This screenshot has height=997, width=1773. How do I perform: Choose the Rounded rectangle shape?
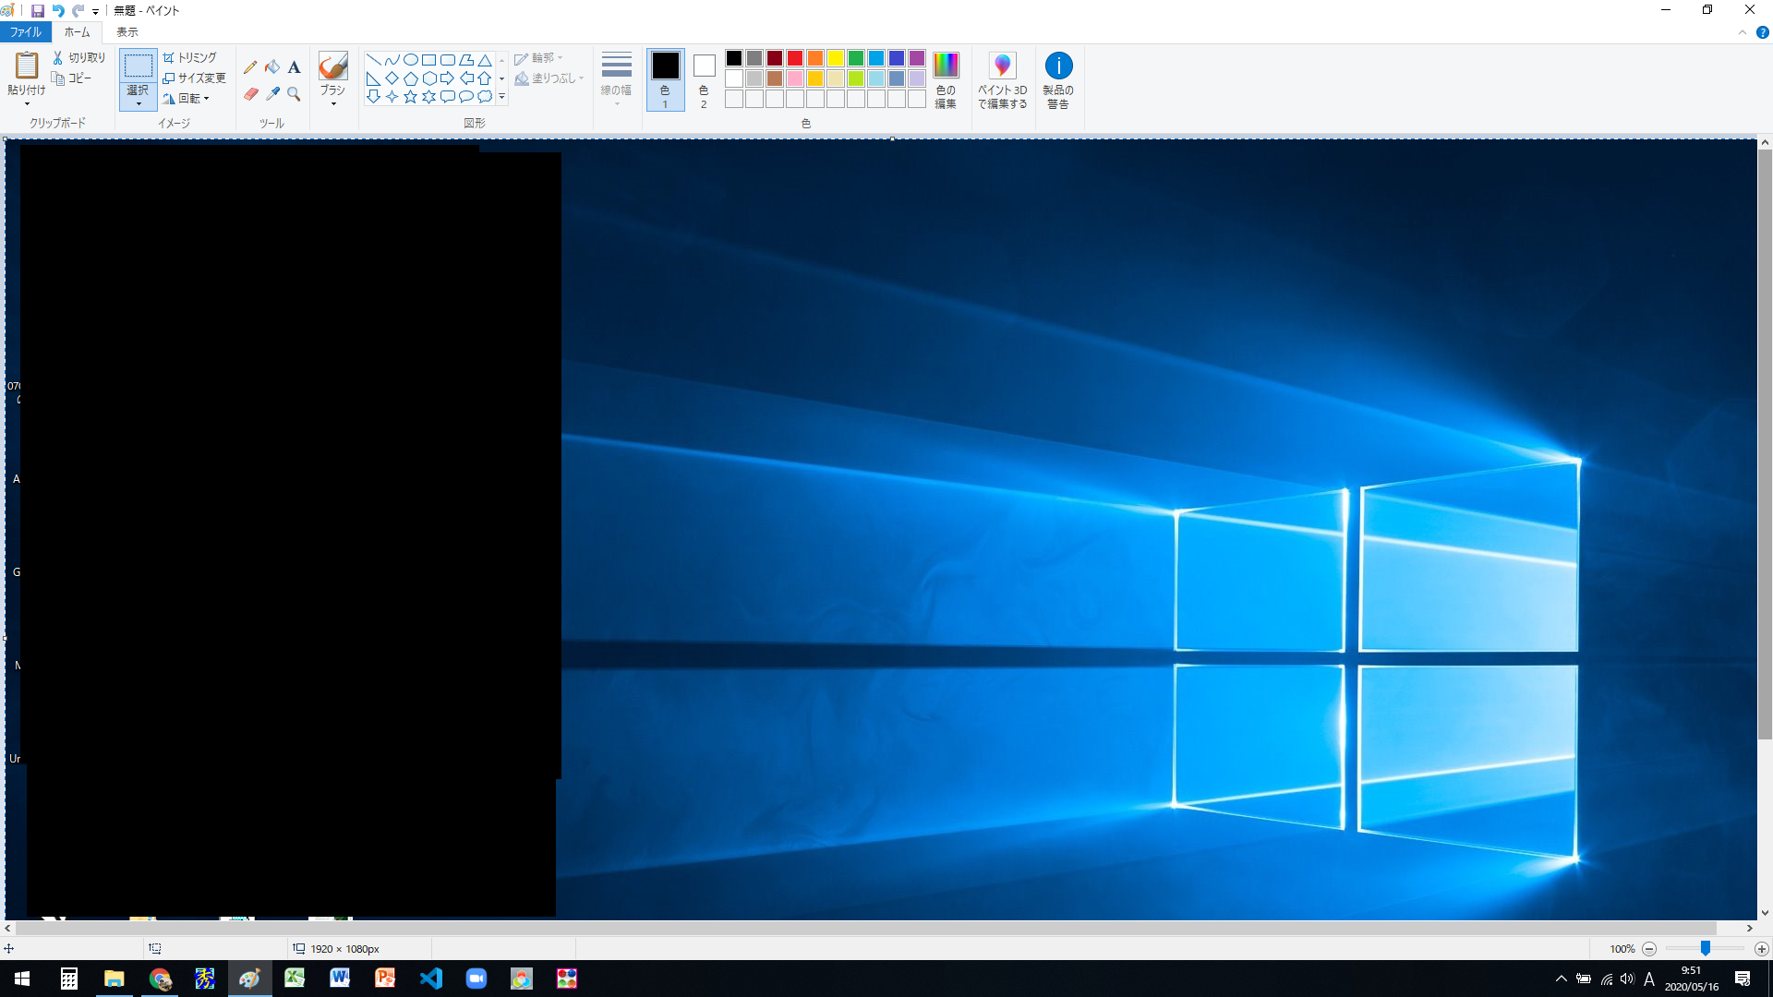click(448, 60)
